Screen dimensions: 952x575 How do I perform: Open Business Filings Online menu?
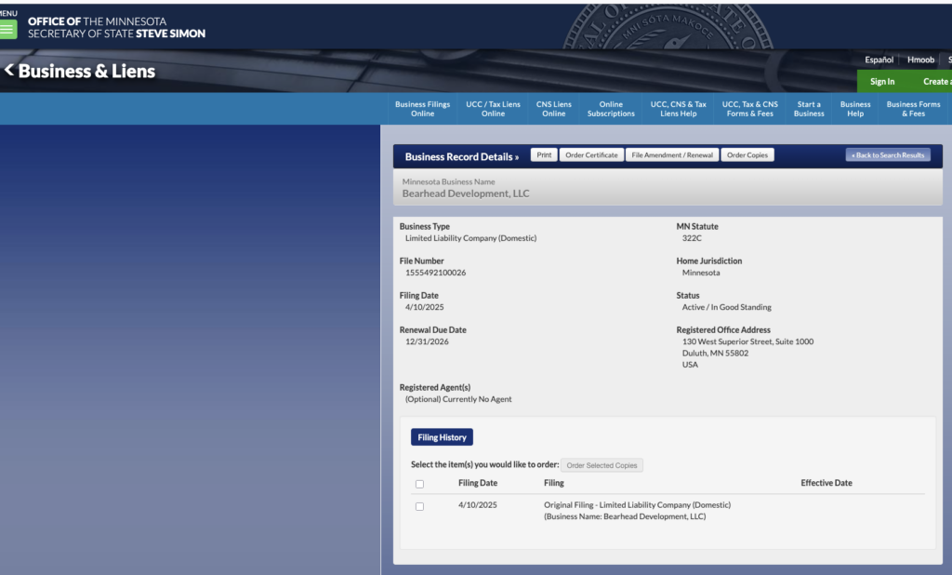422,109
